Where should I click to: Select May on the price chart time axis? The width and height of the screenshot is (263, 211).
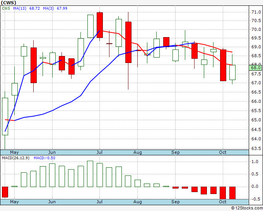coord(14,152)
